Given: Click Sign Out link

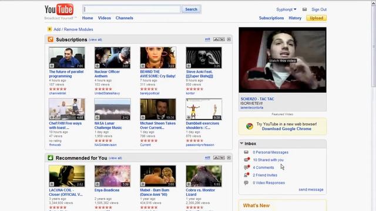Looking at the screenshot, I should tap(319, 9).
